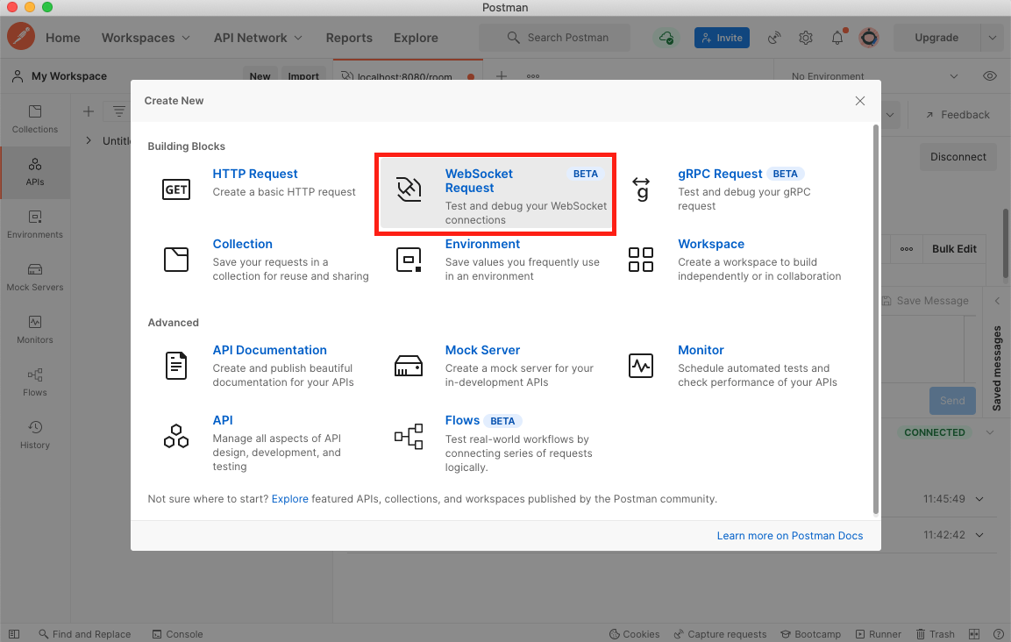
Task: Open Capture requests settings
Action: (720, 633)
